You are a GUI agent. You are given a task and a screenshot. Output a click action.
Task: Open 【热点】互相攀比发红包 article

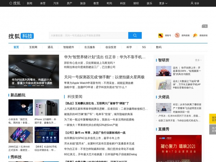(x=96, y=103)
